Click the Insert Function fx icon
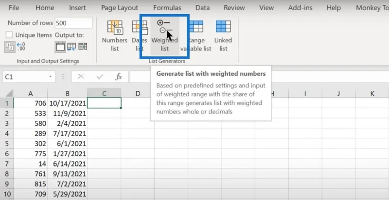 click(x=119, y=77)
